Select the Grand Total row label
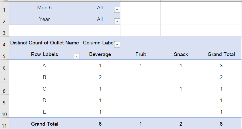Image resolution: width=242 pixels, height=129 pixels. (x=45, y=124)
